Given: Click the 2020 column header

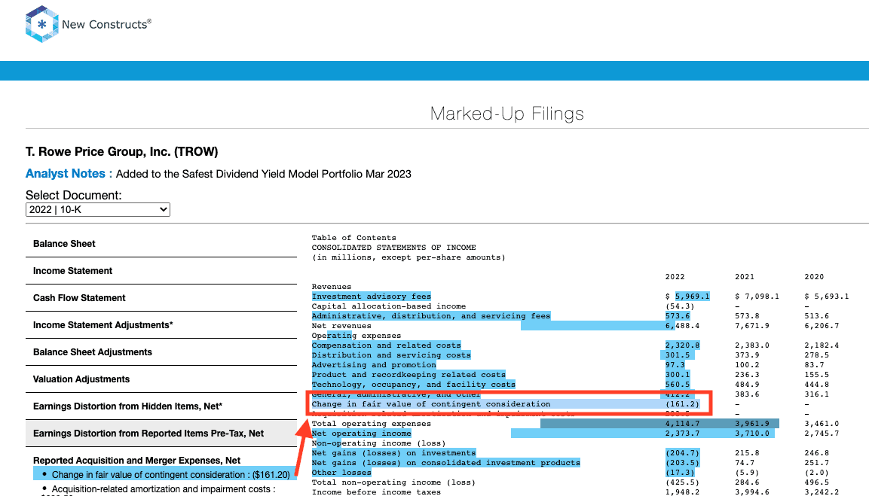Looking at the screenshot, I should (814, 277).
